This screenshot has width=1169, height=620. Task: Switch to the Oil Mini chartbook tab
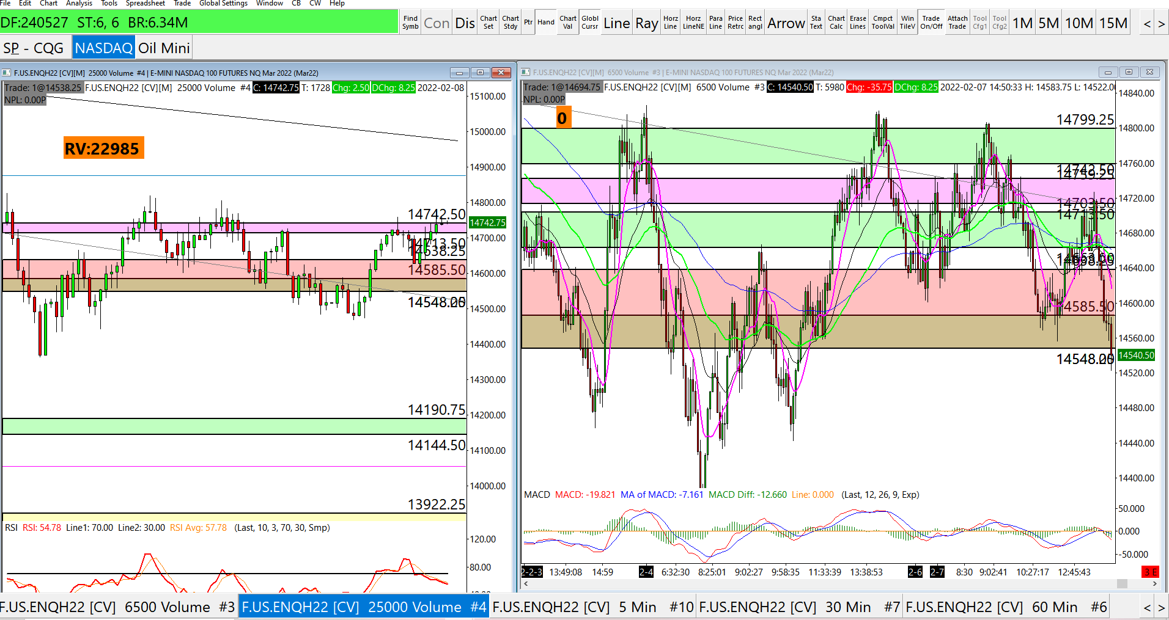(164, 48)
